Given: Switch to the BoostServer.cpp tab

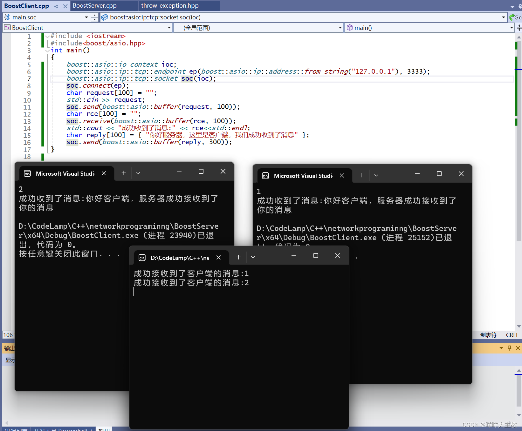Looking at the screenshot, I should (94, 6).
